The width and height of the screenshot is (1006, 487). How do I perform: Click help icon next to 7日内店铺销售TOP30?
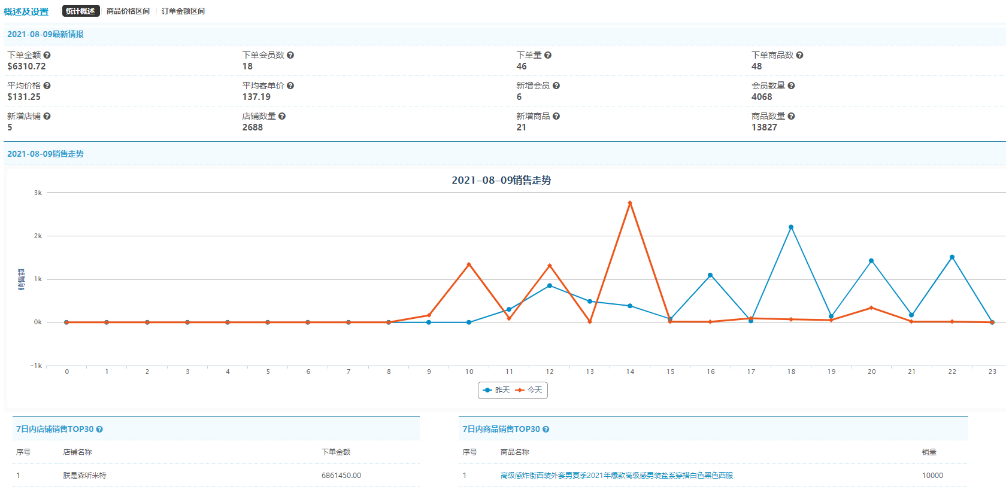(99, 429)
